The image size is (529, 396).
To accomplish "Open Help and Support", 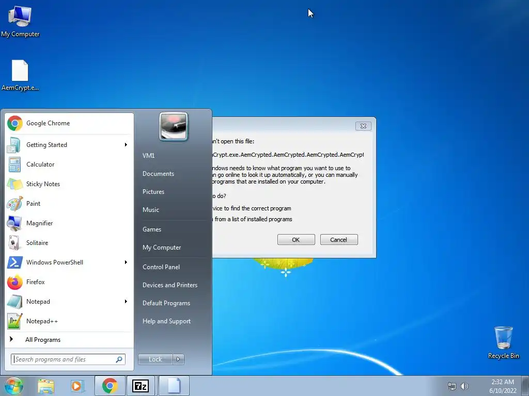I will coord(167,321).
